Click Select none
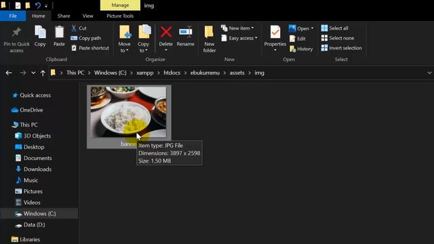The height and width of the screenshot is (244, 434). pos(338,38)
